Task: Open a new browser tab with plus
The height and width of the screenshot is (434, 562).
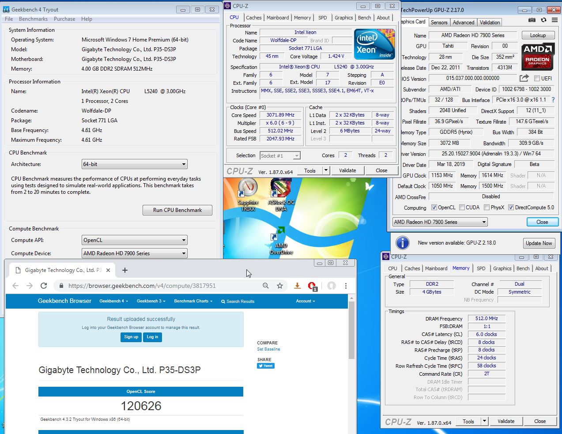Action: click(125, 270)
